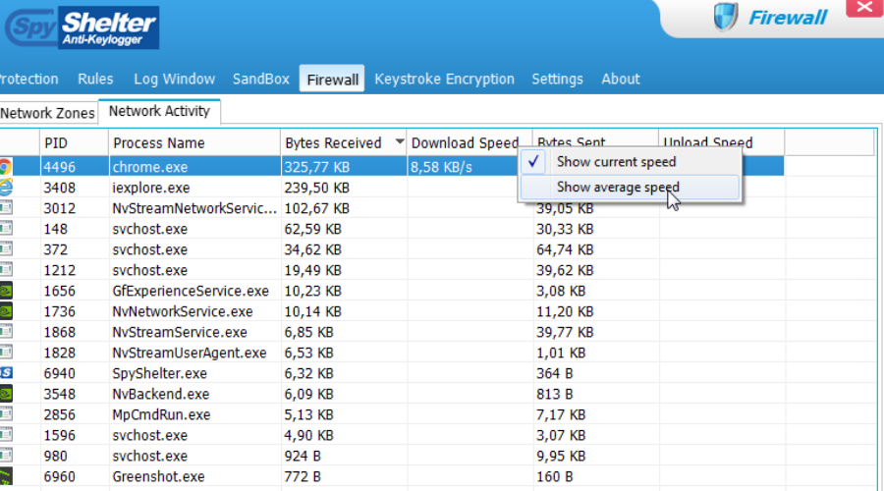Viewport: 884px width, 491px height.
Task: Select the iexplore.exe process name
Action: point(151,188)
